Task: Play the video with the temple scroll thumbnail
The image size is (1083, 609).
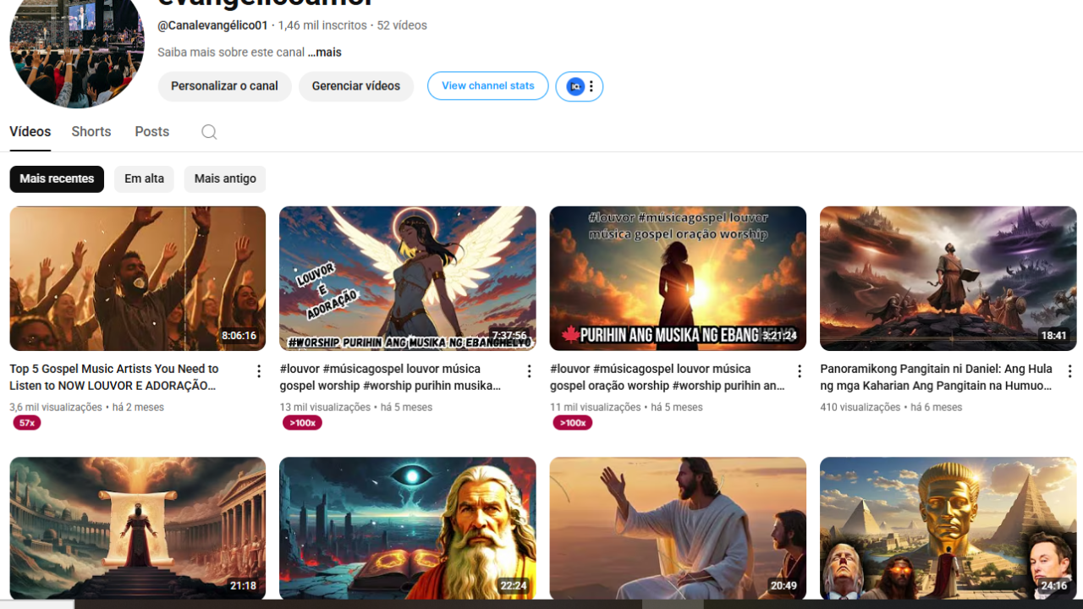Action: point(138,529)
